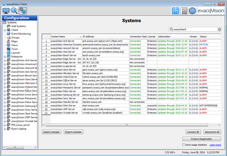The image size is (227, 156).
Task: Clear the exacqVision search field
Action: (219, 29)
